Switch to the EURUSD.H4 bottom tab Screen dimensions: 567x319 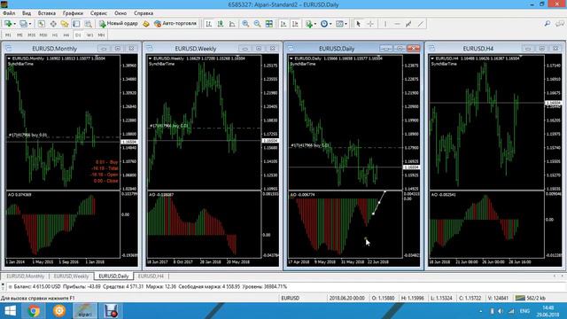[x=151, y=276]
